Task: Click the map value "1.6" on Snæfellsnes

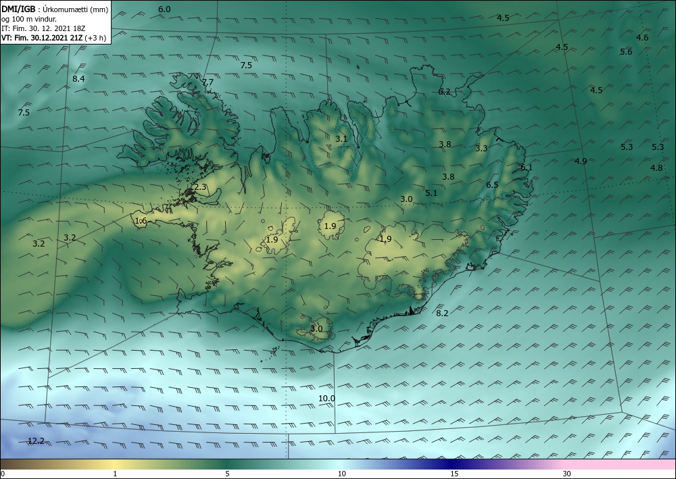Action: click(x=141, y=220)
